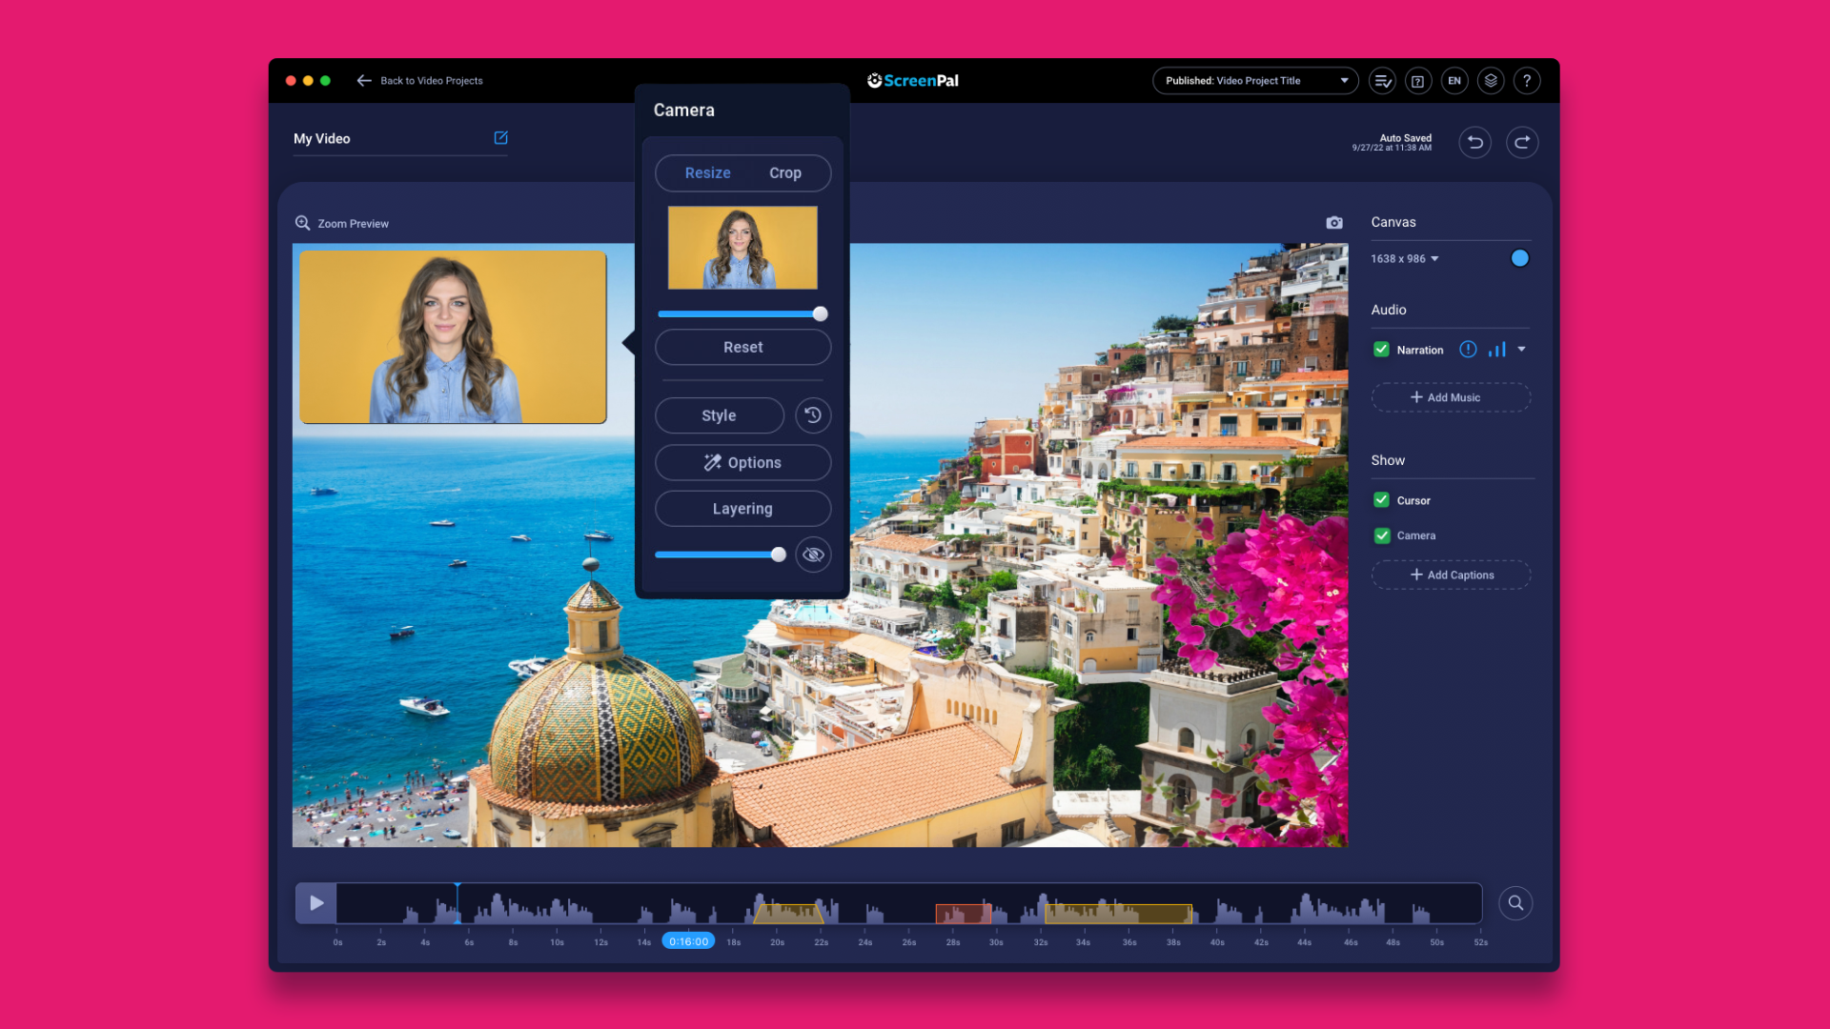Screen dimensions: 1830x1029
Task: Click the Reset button in Camera panel
Action: coord(742,347)
